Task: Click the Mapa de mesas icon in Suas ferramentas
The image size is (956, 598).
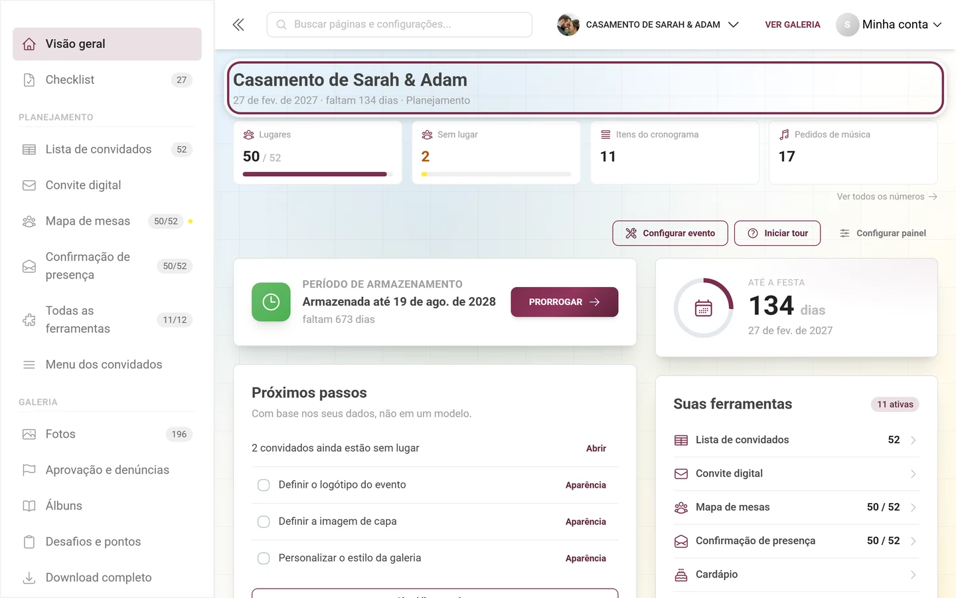Action: [x=681, y=508]
